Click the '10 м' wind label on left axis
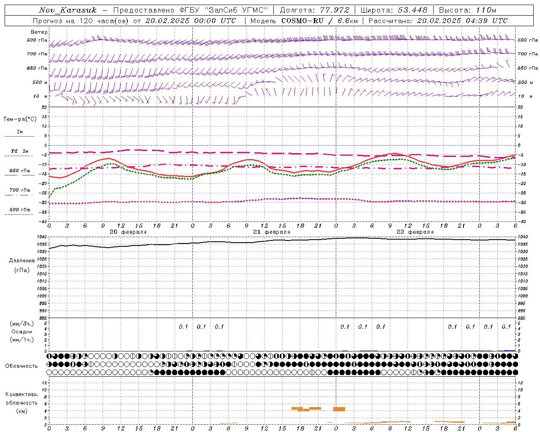The width and height of the screenshot is (540, 432). coord(40,96)
